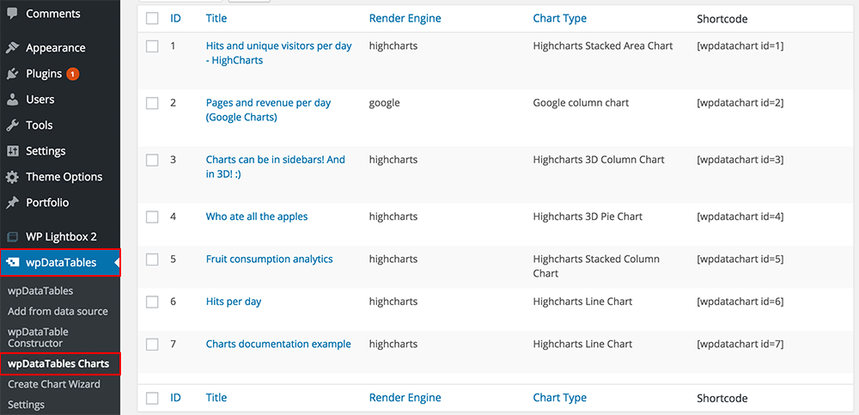Image resolution: width=859 pixels, height=415 pixels.
Task: Click the orange Plugins update badge
Action: point(73,73)
